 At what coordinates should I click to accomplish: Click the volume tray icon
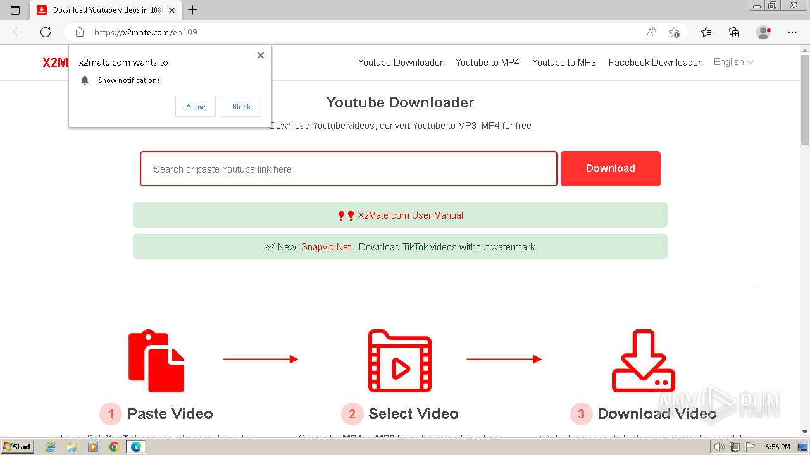pyautogui.click(x=719, y=447)
